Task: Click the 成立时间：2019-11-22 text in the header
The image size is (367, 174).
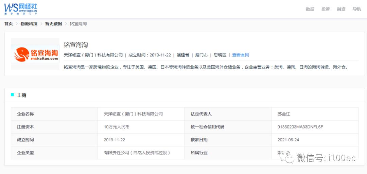Action: tap(150, 55)
